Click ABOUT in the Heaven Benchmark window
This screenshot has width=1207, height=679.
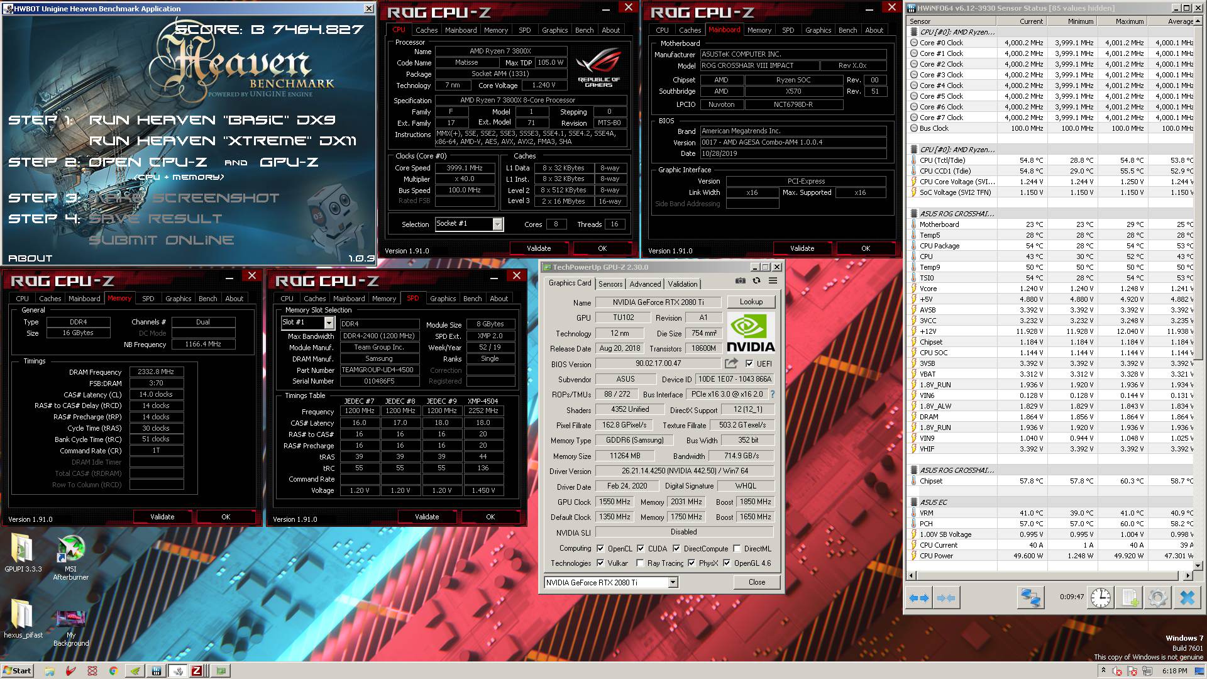30,258
